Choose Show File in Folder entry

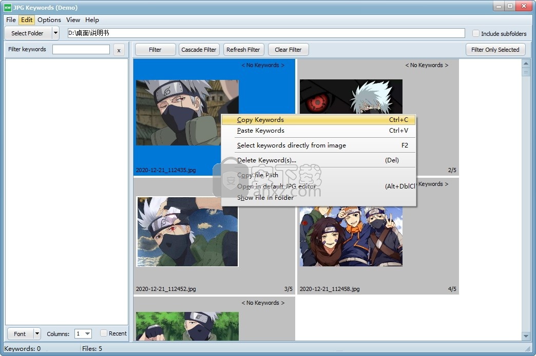coord(318,197)
